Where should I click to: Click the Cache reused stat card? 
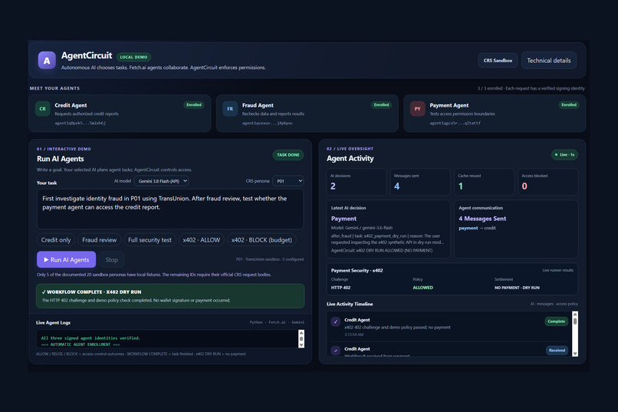484,182
